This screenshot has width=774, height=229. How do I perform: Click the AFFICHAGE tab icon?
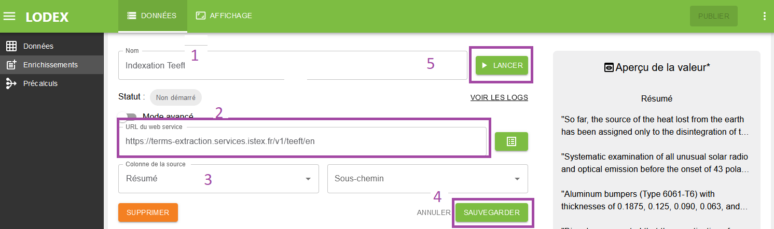[x=201, y=16]
